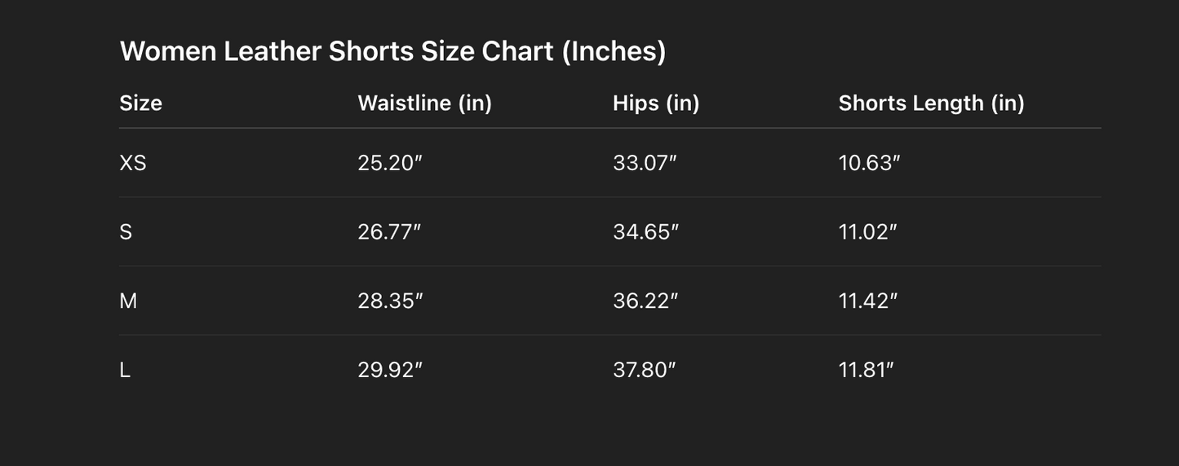The height and width of the screenshot is (466, 1179).
Task: Select the Size column header
Action: pos(141,103)
